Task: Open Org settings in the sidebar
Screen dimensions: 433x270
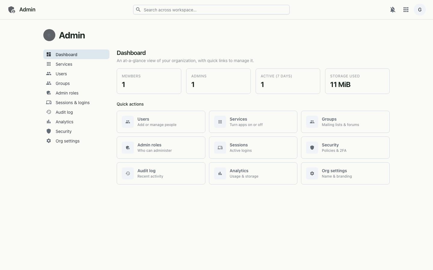Action: coord(76,141)
